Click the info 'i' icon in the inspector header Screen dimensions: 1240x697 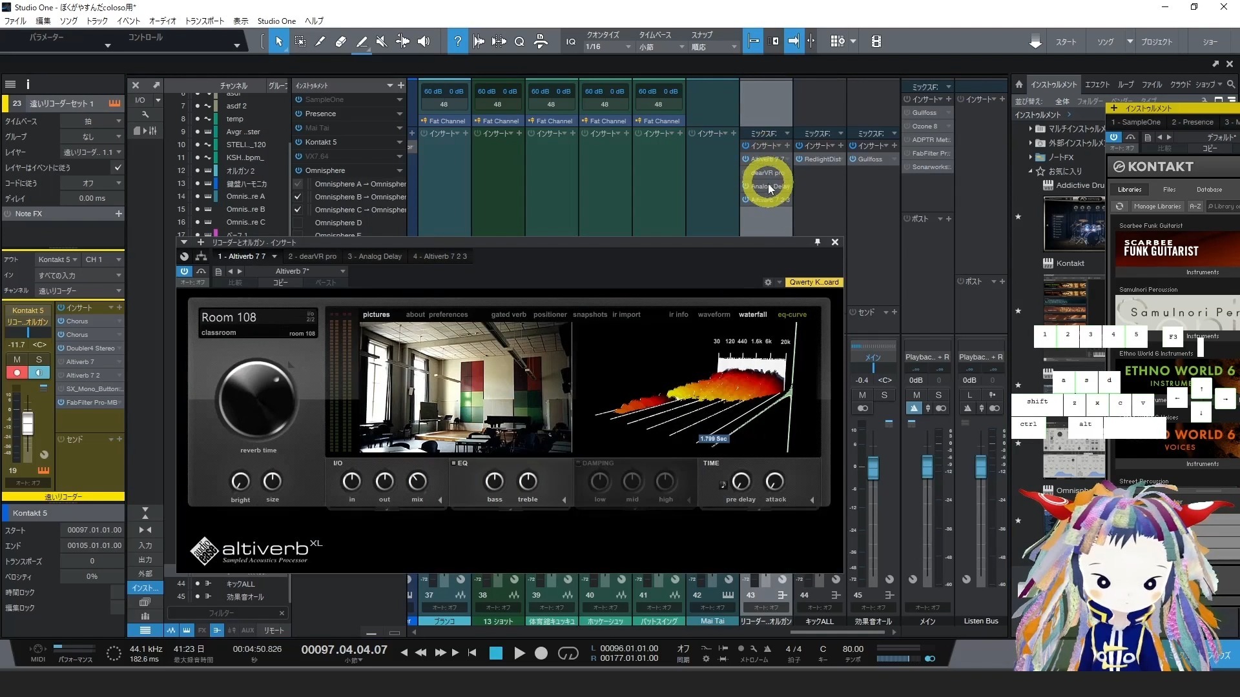pyautogui.click(x=28, y=84)
